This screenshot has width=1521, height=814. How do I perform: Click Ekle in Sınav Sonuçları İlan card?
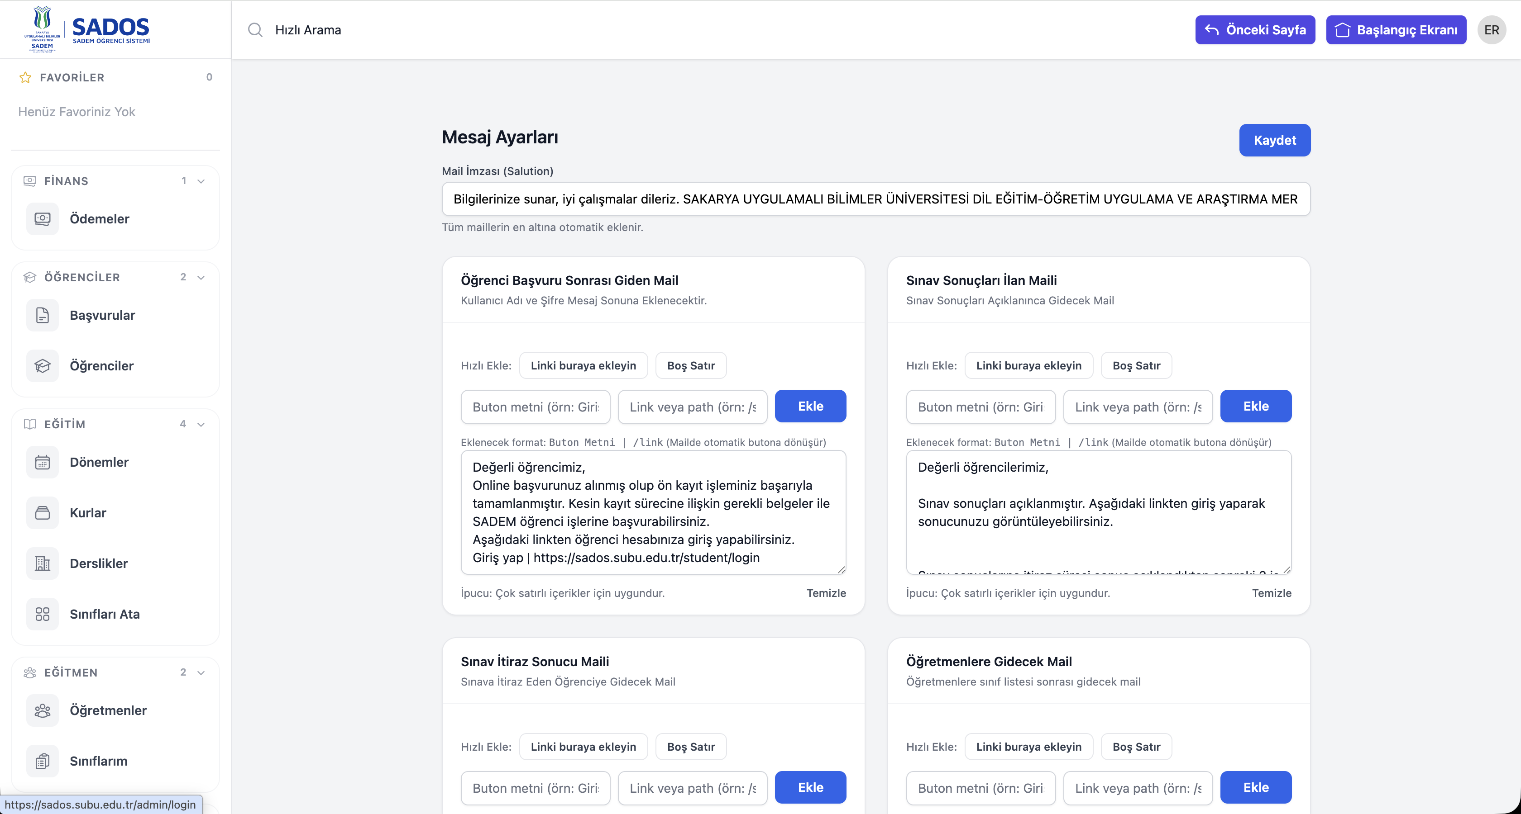point(1256,406)
